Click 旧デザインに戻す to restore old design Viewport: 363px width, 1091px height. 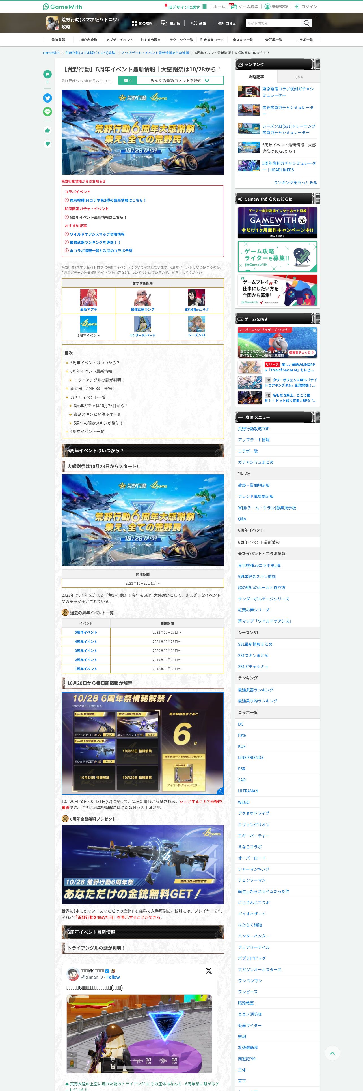coord(184,7)
